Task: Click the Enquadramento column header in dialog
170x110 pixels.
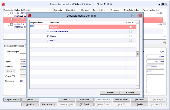Action: (x=40, y=22)
